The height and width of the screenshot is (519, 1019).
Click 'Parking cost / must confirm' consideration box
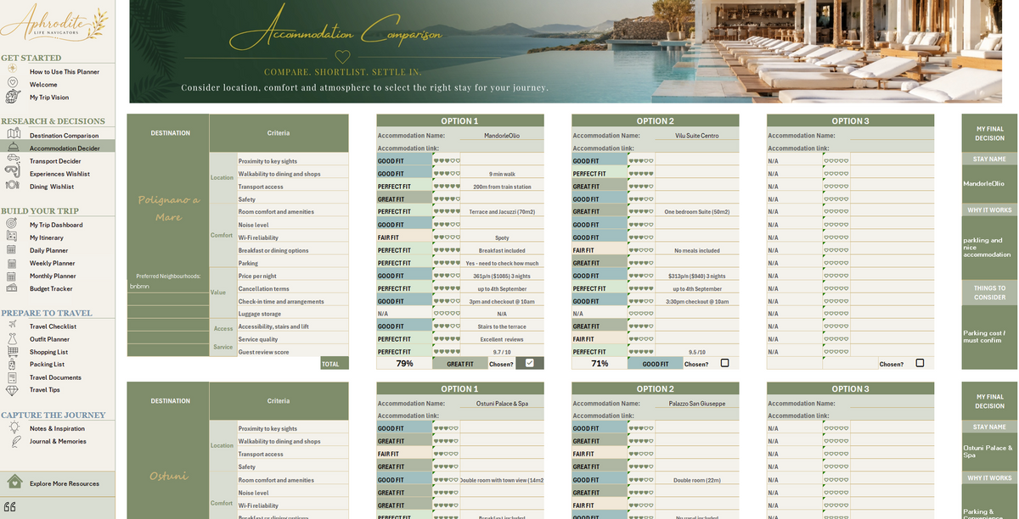click(989, 337)
